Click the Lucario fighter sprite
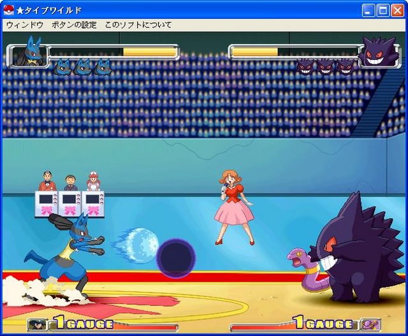408x336 pixels. coord(65,256)
